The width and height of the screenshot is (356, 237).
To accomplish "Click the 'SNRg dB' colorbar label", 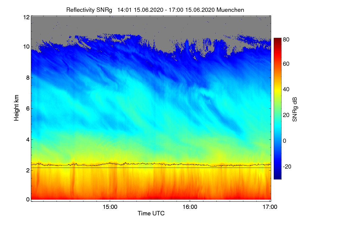I will tap(295, 109).
